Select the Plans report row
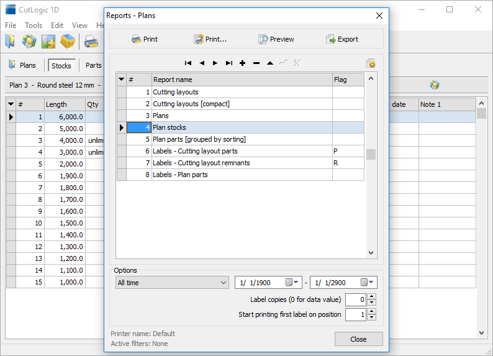 click(240, 116)
